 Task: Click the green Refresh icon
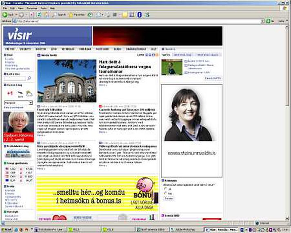pyautogui.click(x=39, y=15)
